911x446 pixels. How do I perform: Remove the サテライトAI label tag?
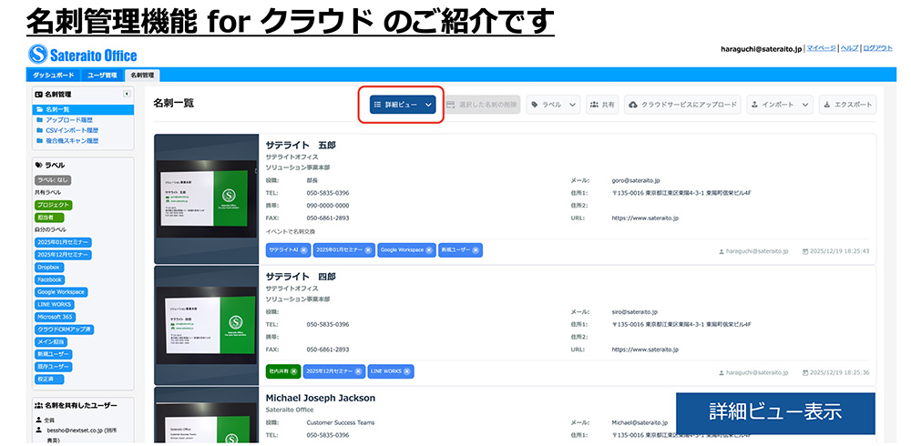coord(305,249)
